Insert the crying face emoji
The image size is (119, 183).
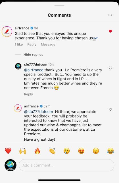pos(67,151)
